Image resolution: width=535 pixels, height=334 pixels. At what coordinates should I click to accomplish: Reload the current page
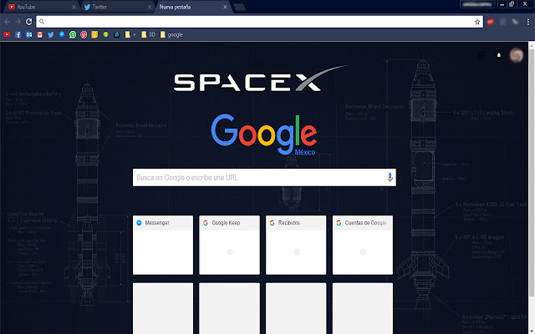pos(29,22)
